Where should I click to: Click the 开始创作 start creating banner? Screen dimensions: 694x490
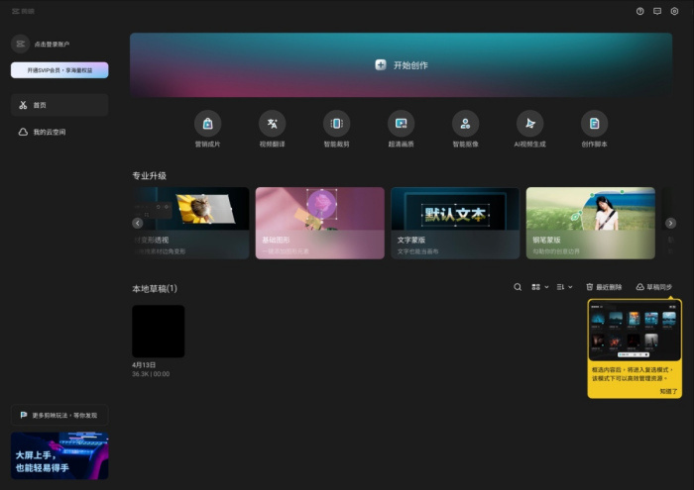[401, 65]
